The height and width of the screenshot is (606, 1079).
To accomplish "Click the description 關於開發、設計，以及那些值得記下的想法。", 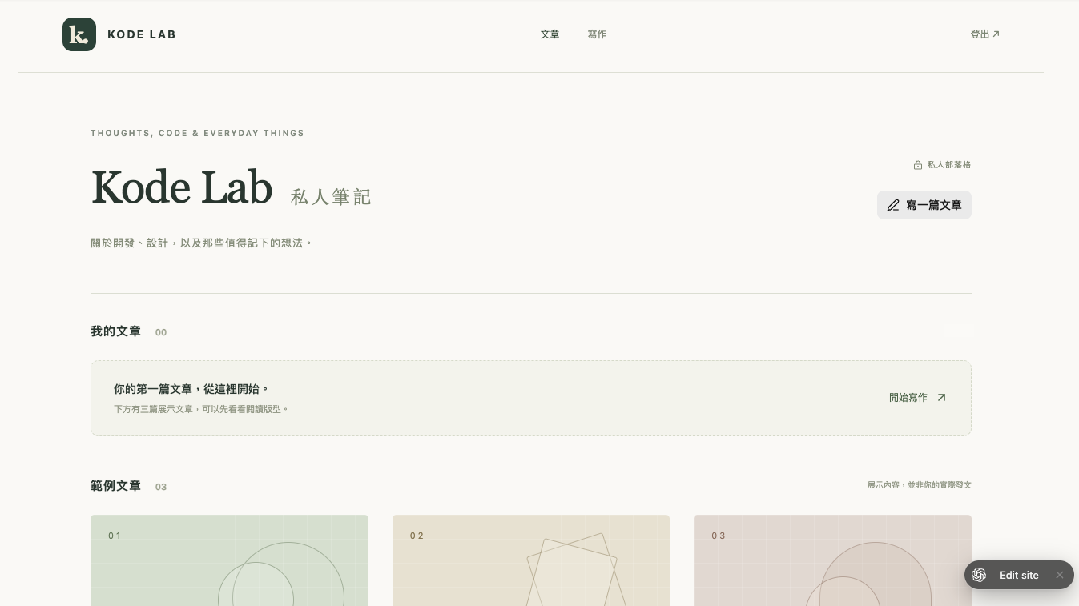I will [x=202, y=243].
